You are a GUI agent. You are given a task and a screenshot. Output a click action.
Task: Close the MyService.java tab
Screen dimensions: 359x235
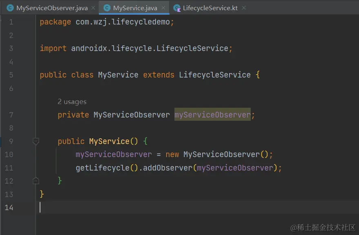coord(163,8)
